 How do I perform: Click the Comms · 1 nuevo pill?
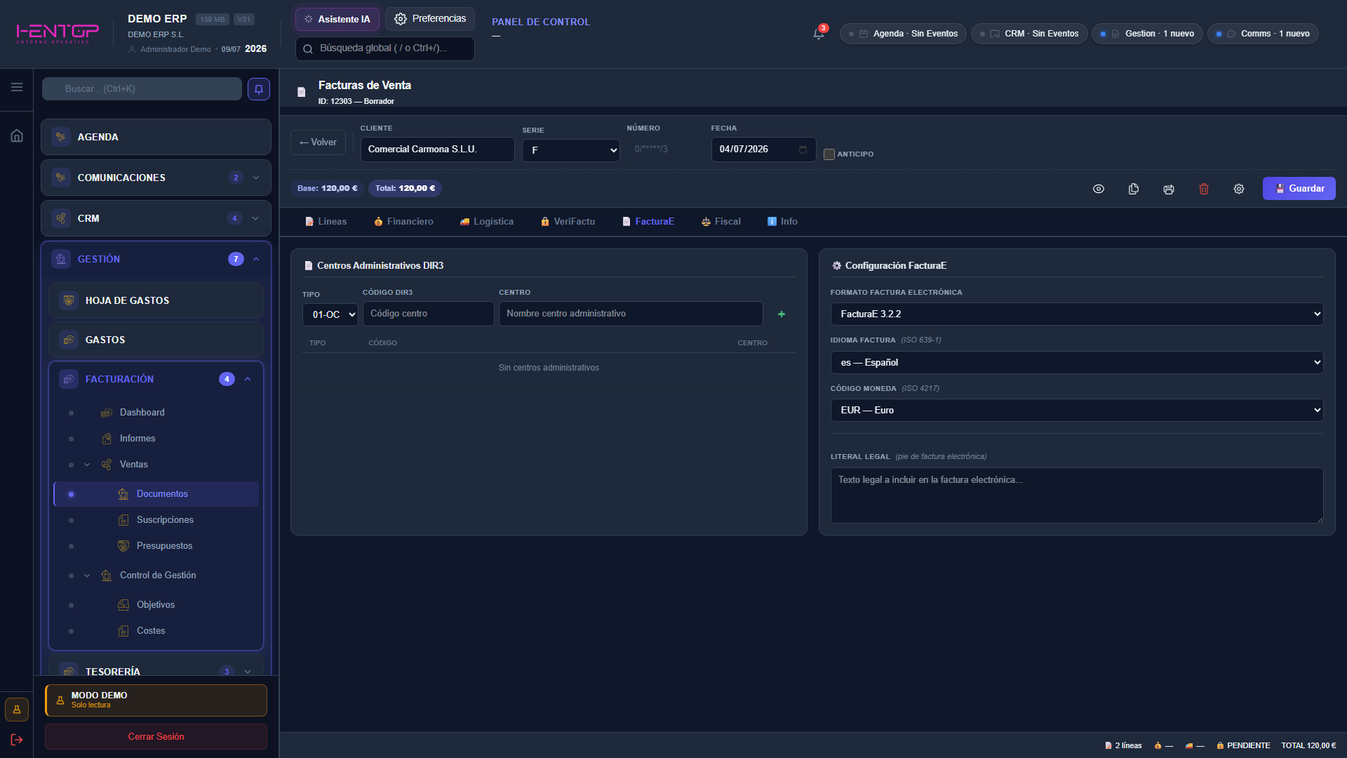(x=1263, y=34)
